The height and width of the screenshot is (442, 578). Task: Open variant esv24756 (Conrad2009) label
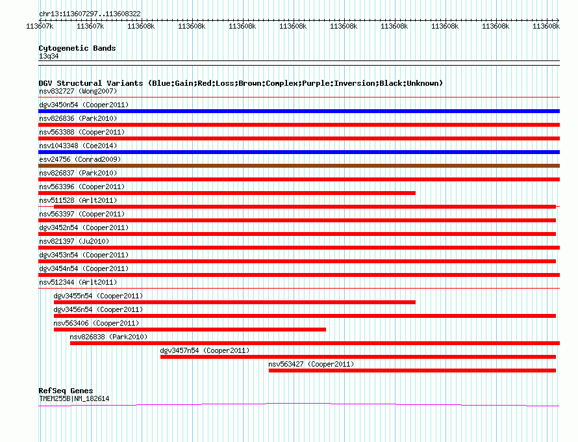(x=80, y=159)
